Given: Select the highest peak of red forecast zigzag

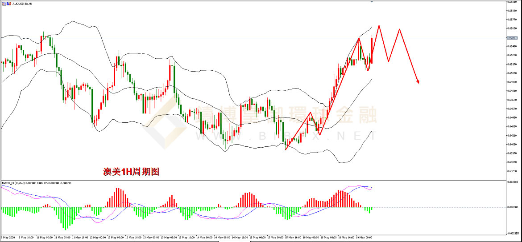Looking at the screenshot, I should [379, 25].
